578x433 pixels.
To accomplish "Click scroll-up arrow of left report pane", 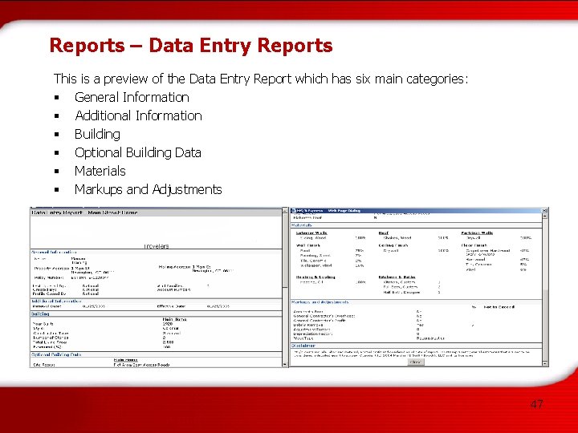I will 285,211.
